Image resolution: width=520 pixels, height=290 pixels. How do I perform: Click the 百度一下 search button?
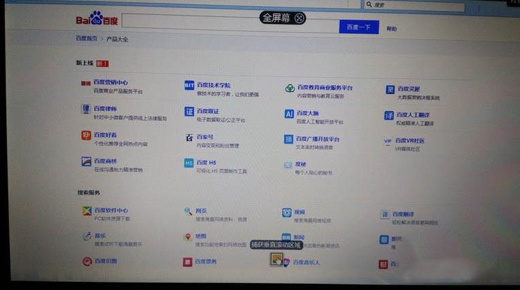pos(359,27)
